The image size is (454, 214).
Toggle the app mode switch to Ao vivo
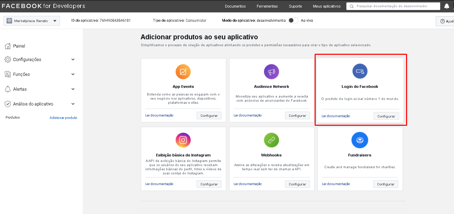coord(293,20)
